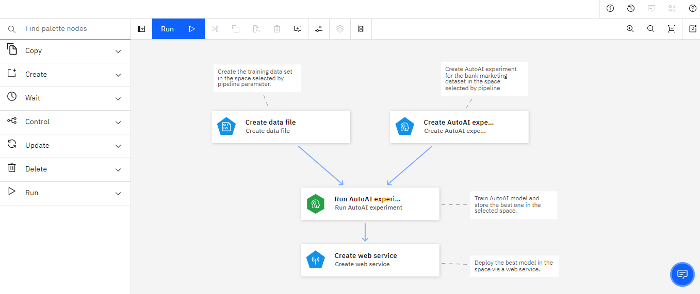Open the help question mark icon
Screen dimensions: 700x294
point(693,8)
